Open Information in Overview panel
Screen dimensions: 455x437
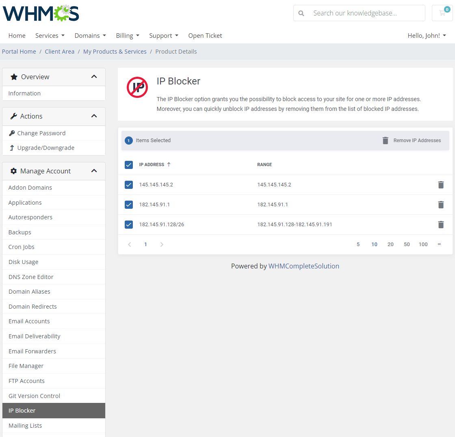(54, 93)
